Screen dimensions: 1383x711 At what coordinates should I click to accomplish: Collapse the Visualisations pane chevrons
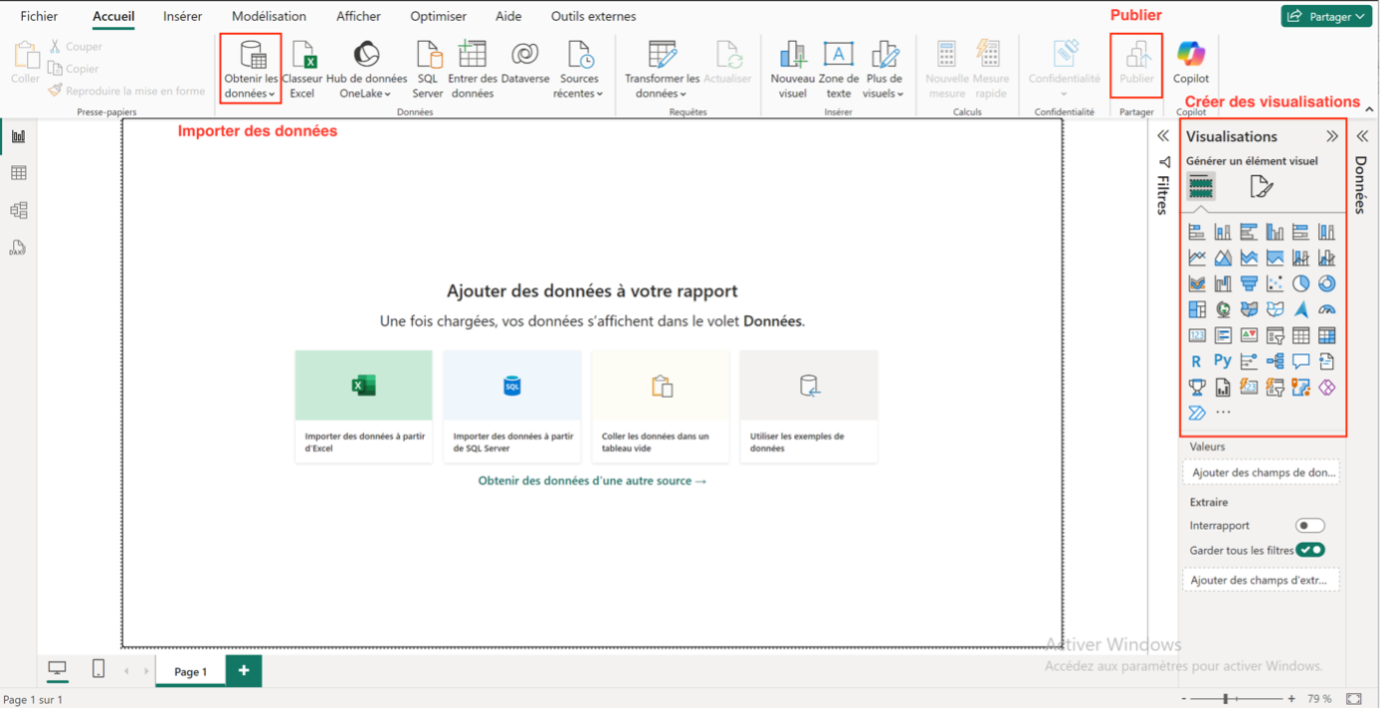1332,136
